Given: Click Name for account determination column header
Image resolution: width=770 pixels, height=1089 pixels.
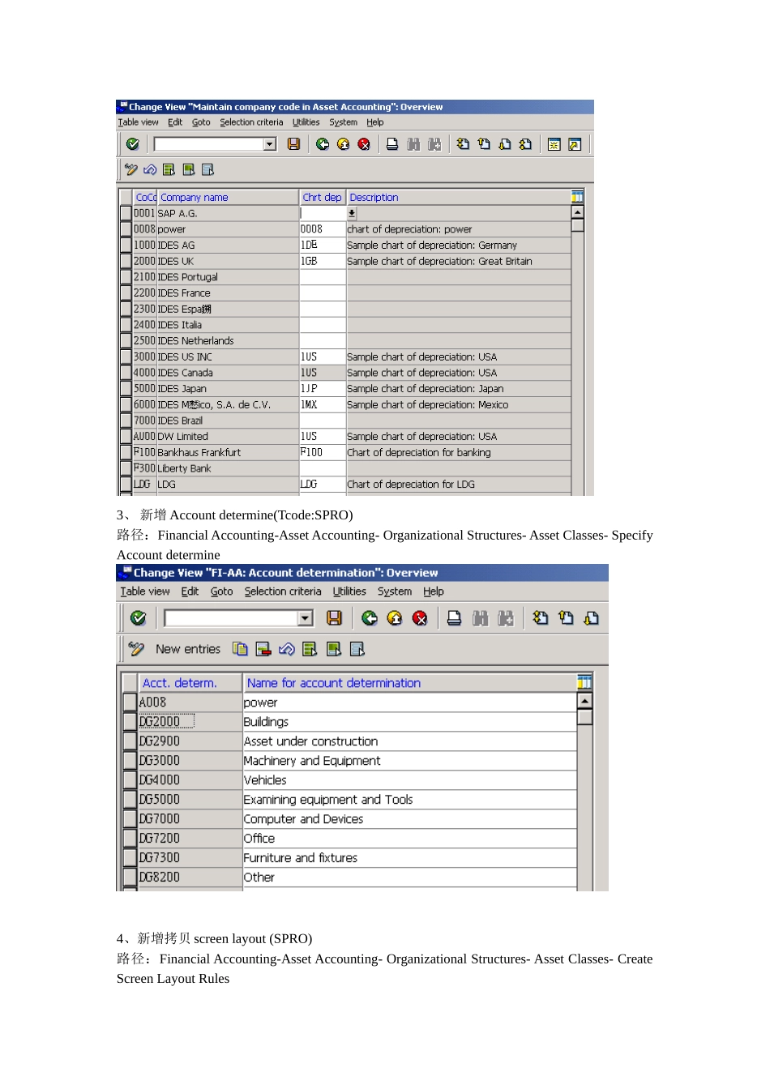Looking at the screenshot, I should [409, 683].
